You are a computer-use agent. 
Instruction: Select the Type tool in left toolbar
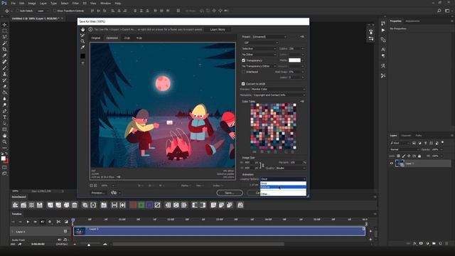[x=4, y=117]
